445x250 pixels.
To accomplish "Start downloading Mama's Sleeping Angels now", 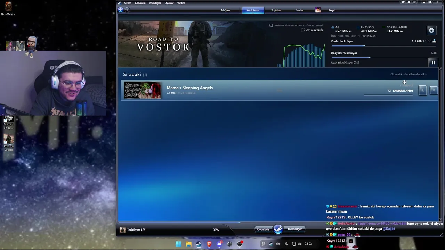I will (x=423, y=90).
